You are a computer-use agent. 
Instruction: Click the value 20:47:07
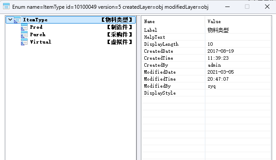coord(218,79)
